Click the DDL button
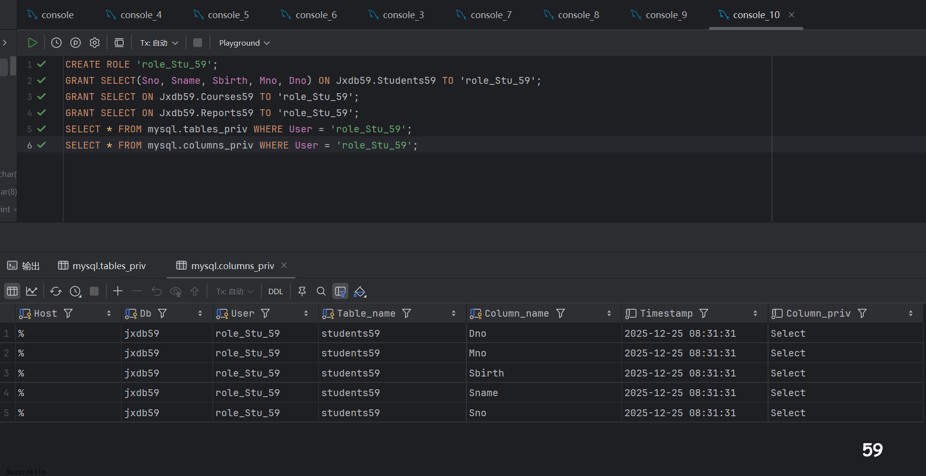Image resolution: width=926 pixels, height=476 pixels. click(276, 292)
